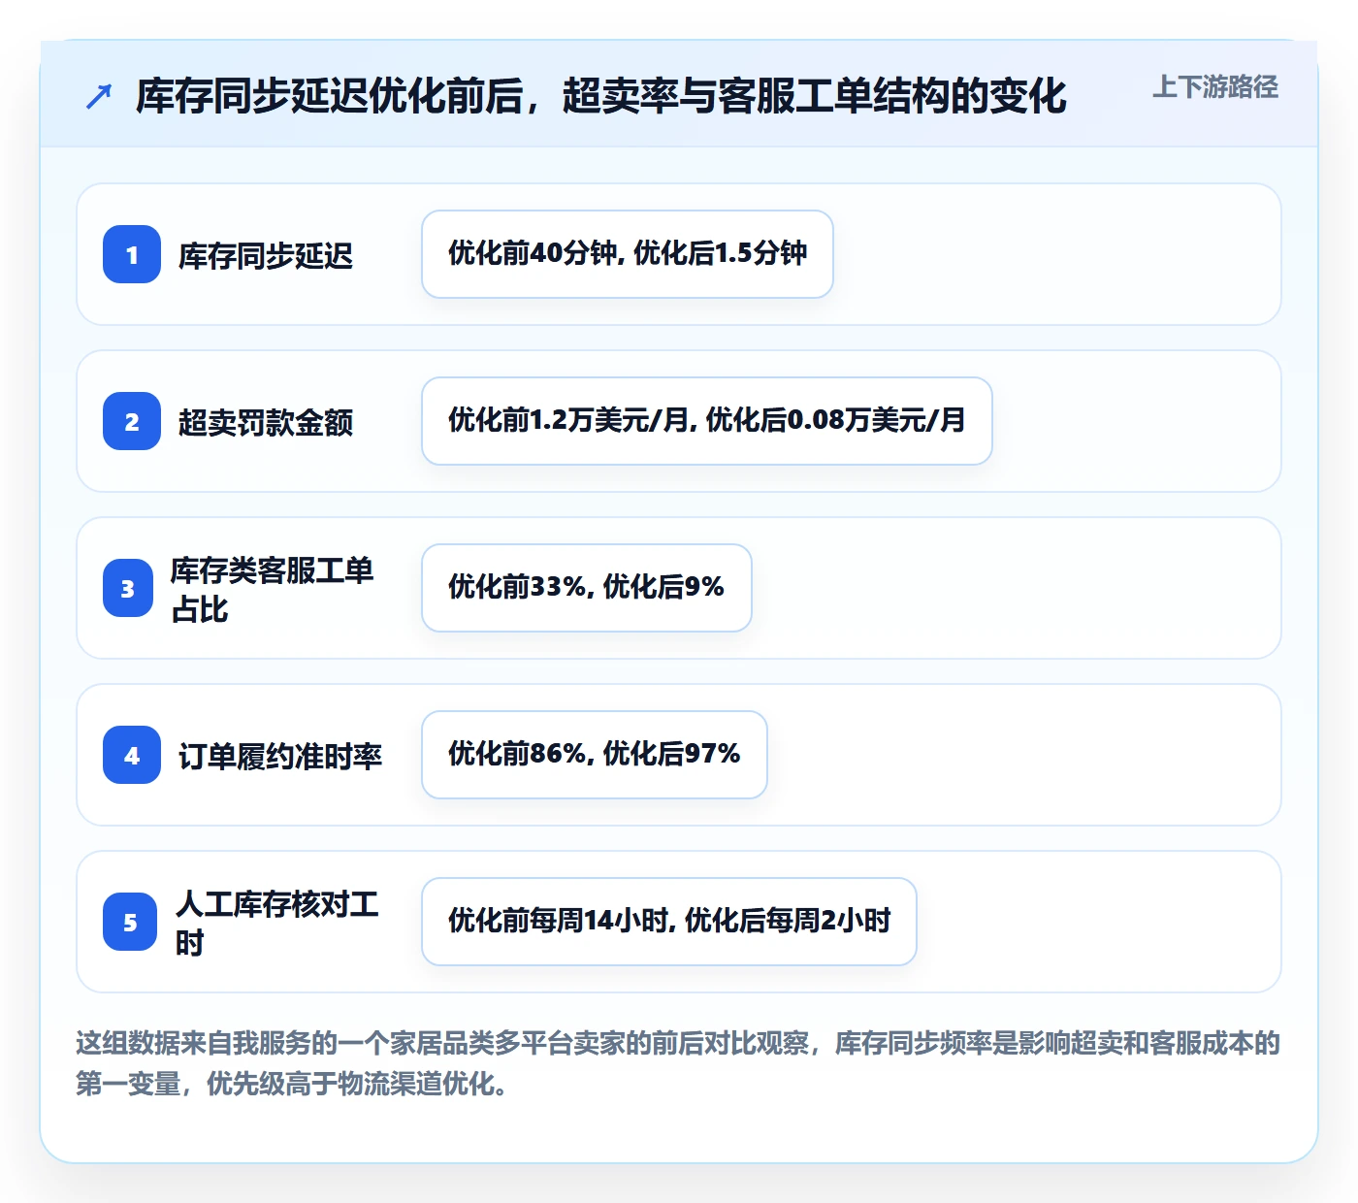Click the value 优化前1.2万美元/月, 优化后0.08万美元/月
Screen dimensions: 1358x1203
[x=707, y=421]
